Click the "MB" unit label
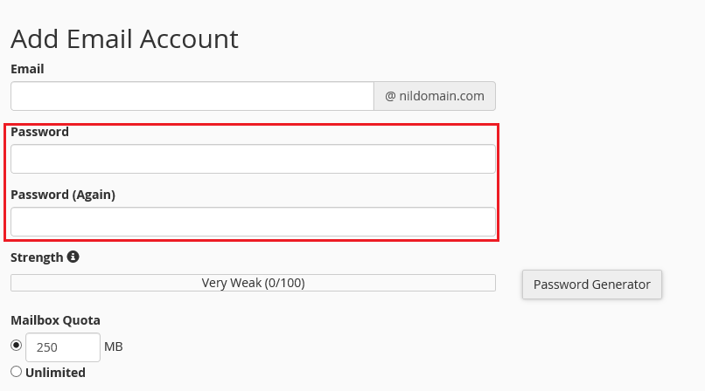Image resolution: width=705 pixels, height=391 pixels. click(114, 347)
